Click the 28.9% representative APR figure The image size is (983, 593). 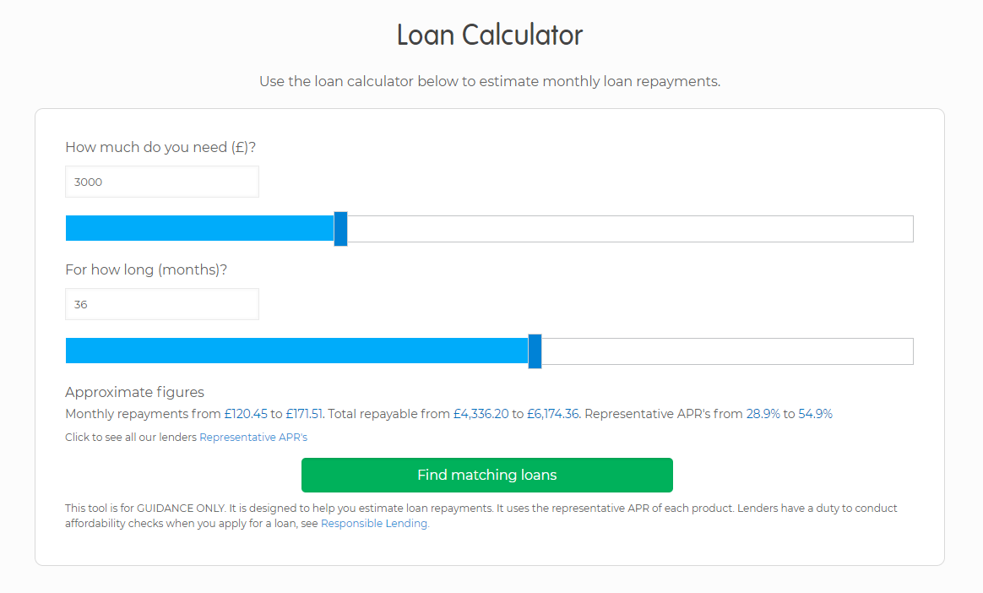(x=763, y=414)
